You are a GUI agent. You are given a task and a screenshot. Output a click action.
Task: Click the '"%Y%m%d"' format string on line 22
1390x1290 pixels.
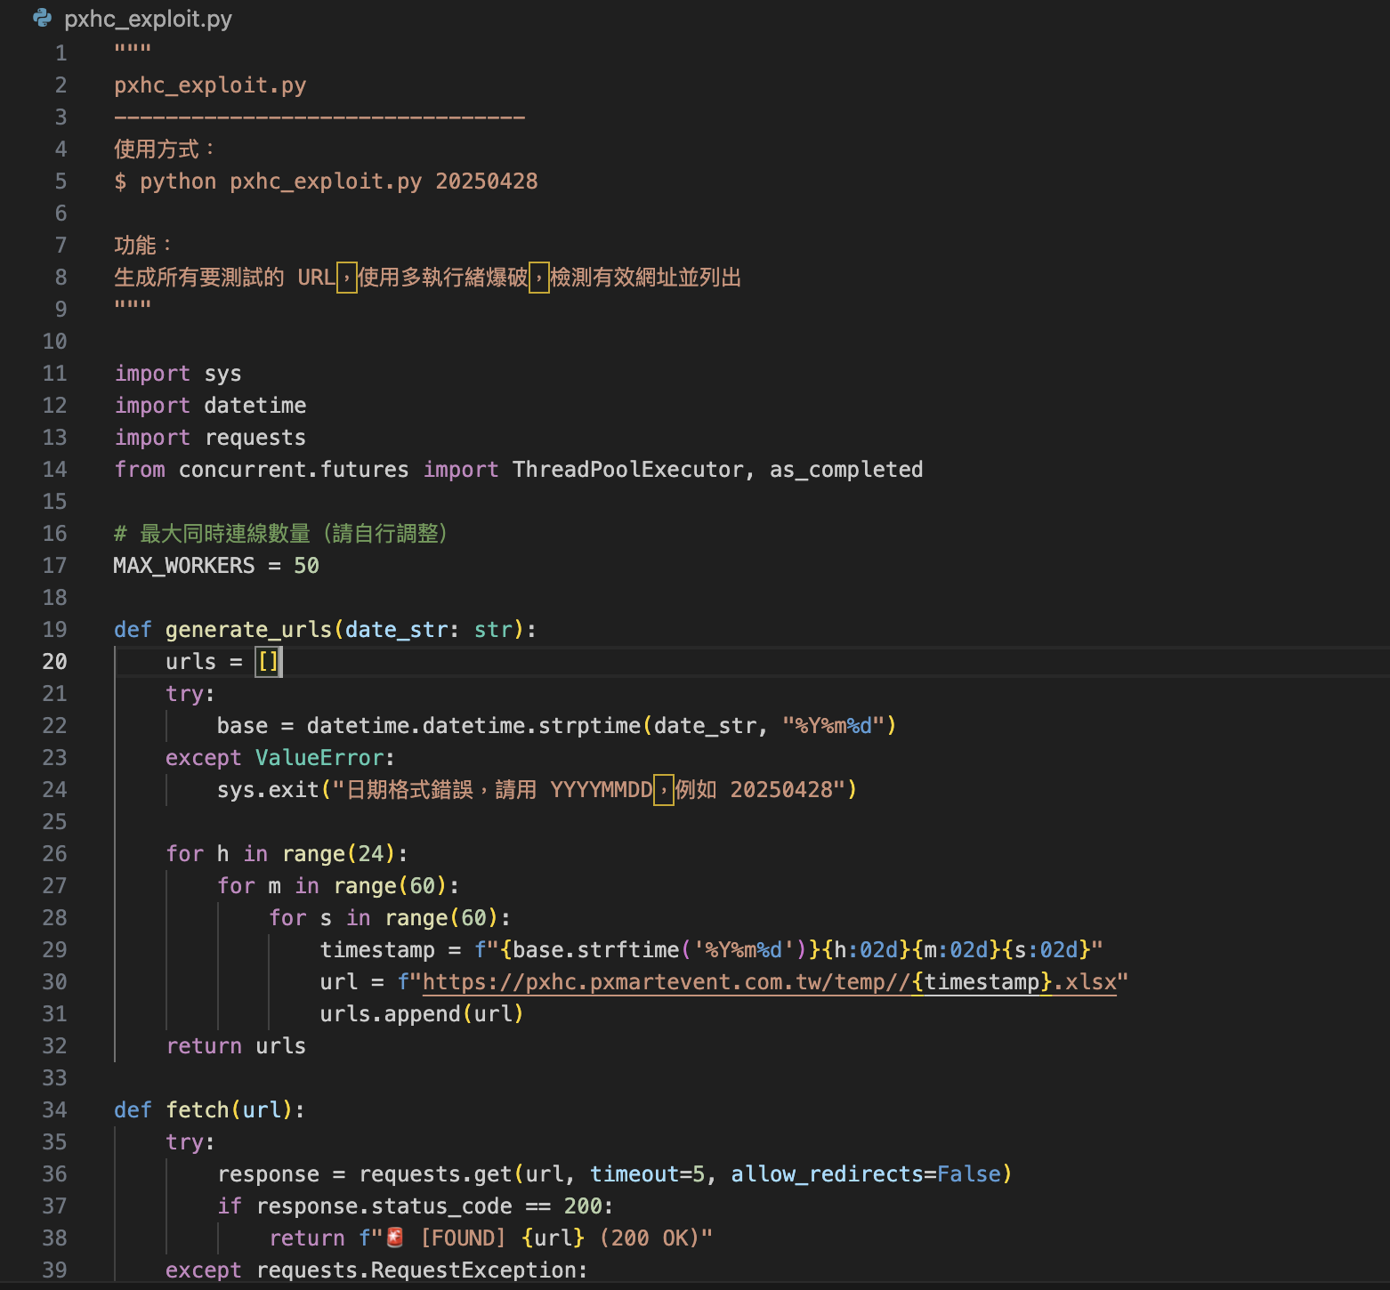click(833, 726)
